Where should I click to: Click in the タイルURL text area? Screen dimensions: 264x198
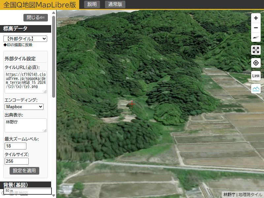25,82
